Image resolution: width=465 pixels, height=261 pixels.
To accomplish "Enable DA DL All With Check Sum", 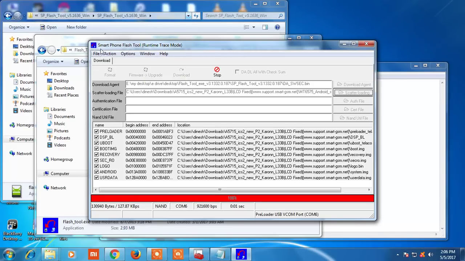I will (x=237, y=72).
